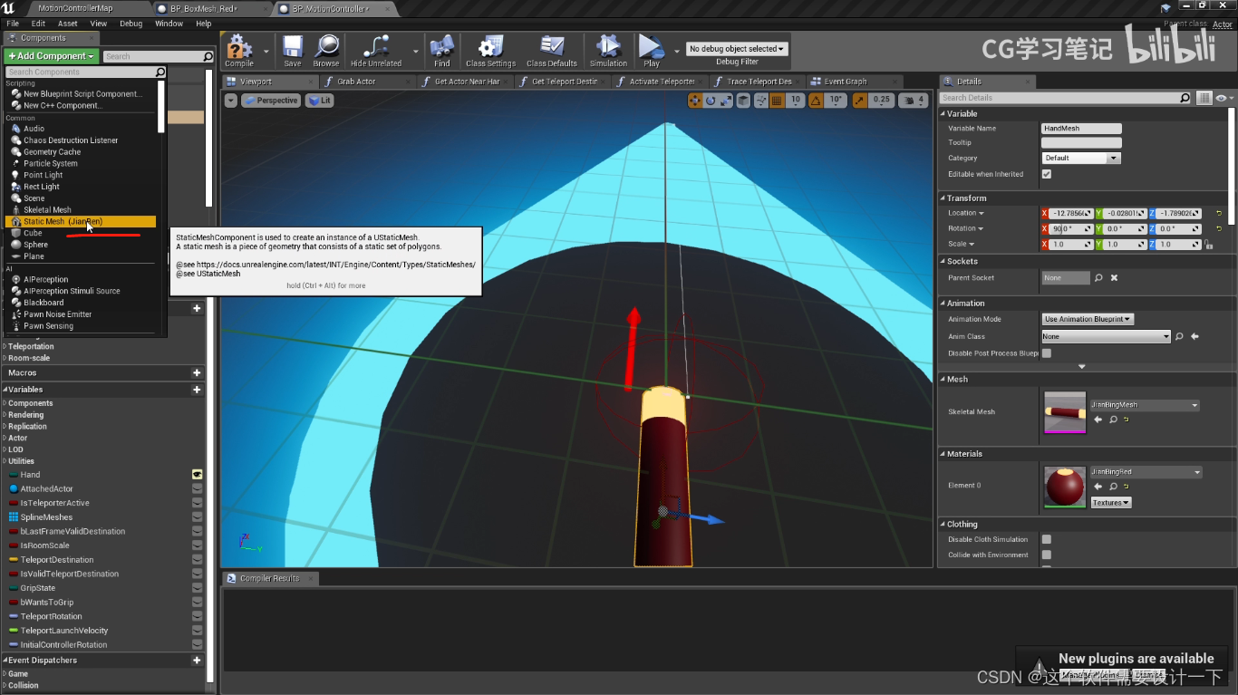Image resolution: width=1238 pixels, height=695 pixels.
Task: Open scale snap 0.25 dropdown
Action: 881,101
